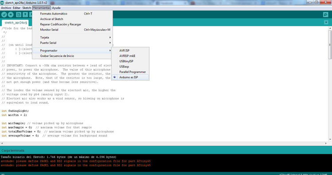The width and height of the screenshot is (332, 175).
Task: Expand the Puerto Serial submenu
Action: point(73,43)
